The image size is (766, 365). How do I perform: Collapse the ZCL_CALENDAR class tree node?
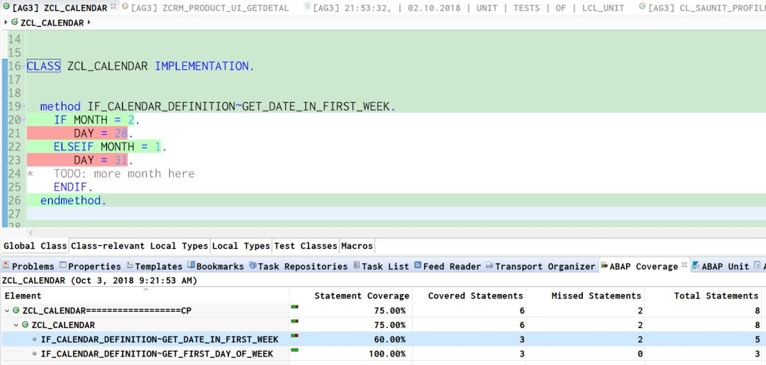[x=16, y=325]
